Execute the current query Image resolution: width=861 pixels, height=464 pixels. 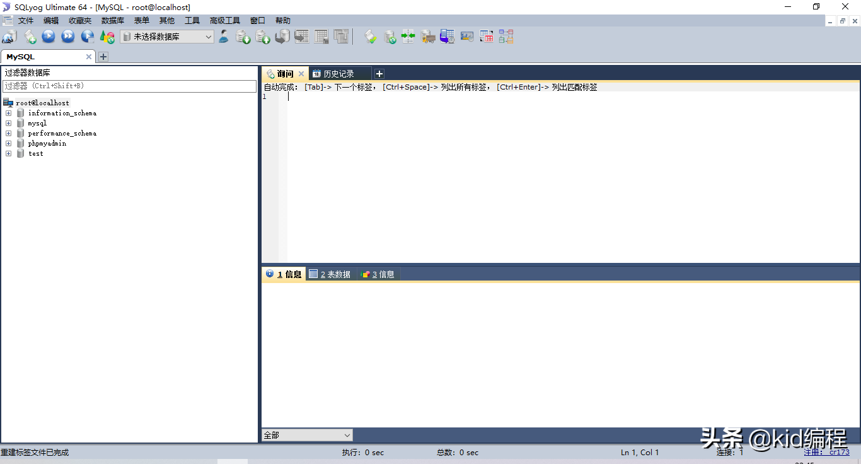coord(49,36)
